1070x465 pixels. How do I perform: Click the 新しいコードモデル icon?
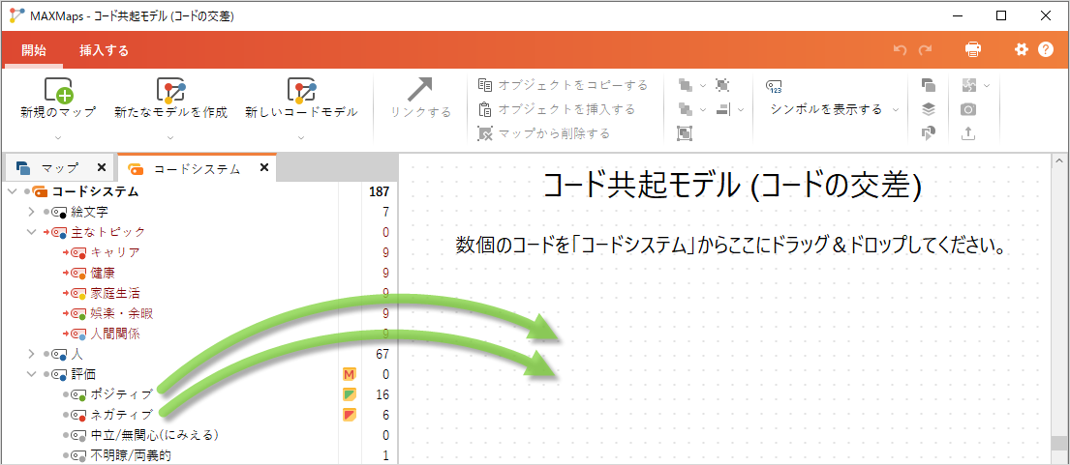coord(301,89)
